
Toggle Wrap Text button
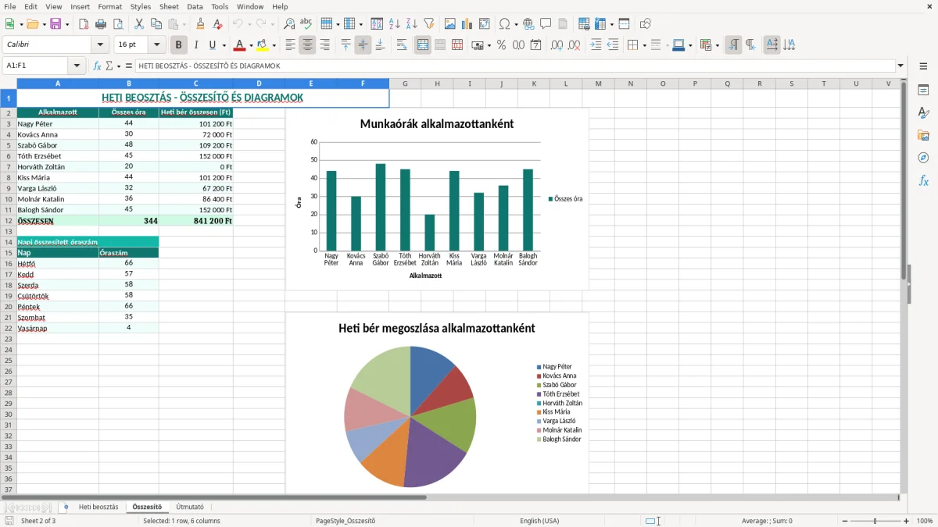pos(402,45)
